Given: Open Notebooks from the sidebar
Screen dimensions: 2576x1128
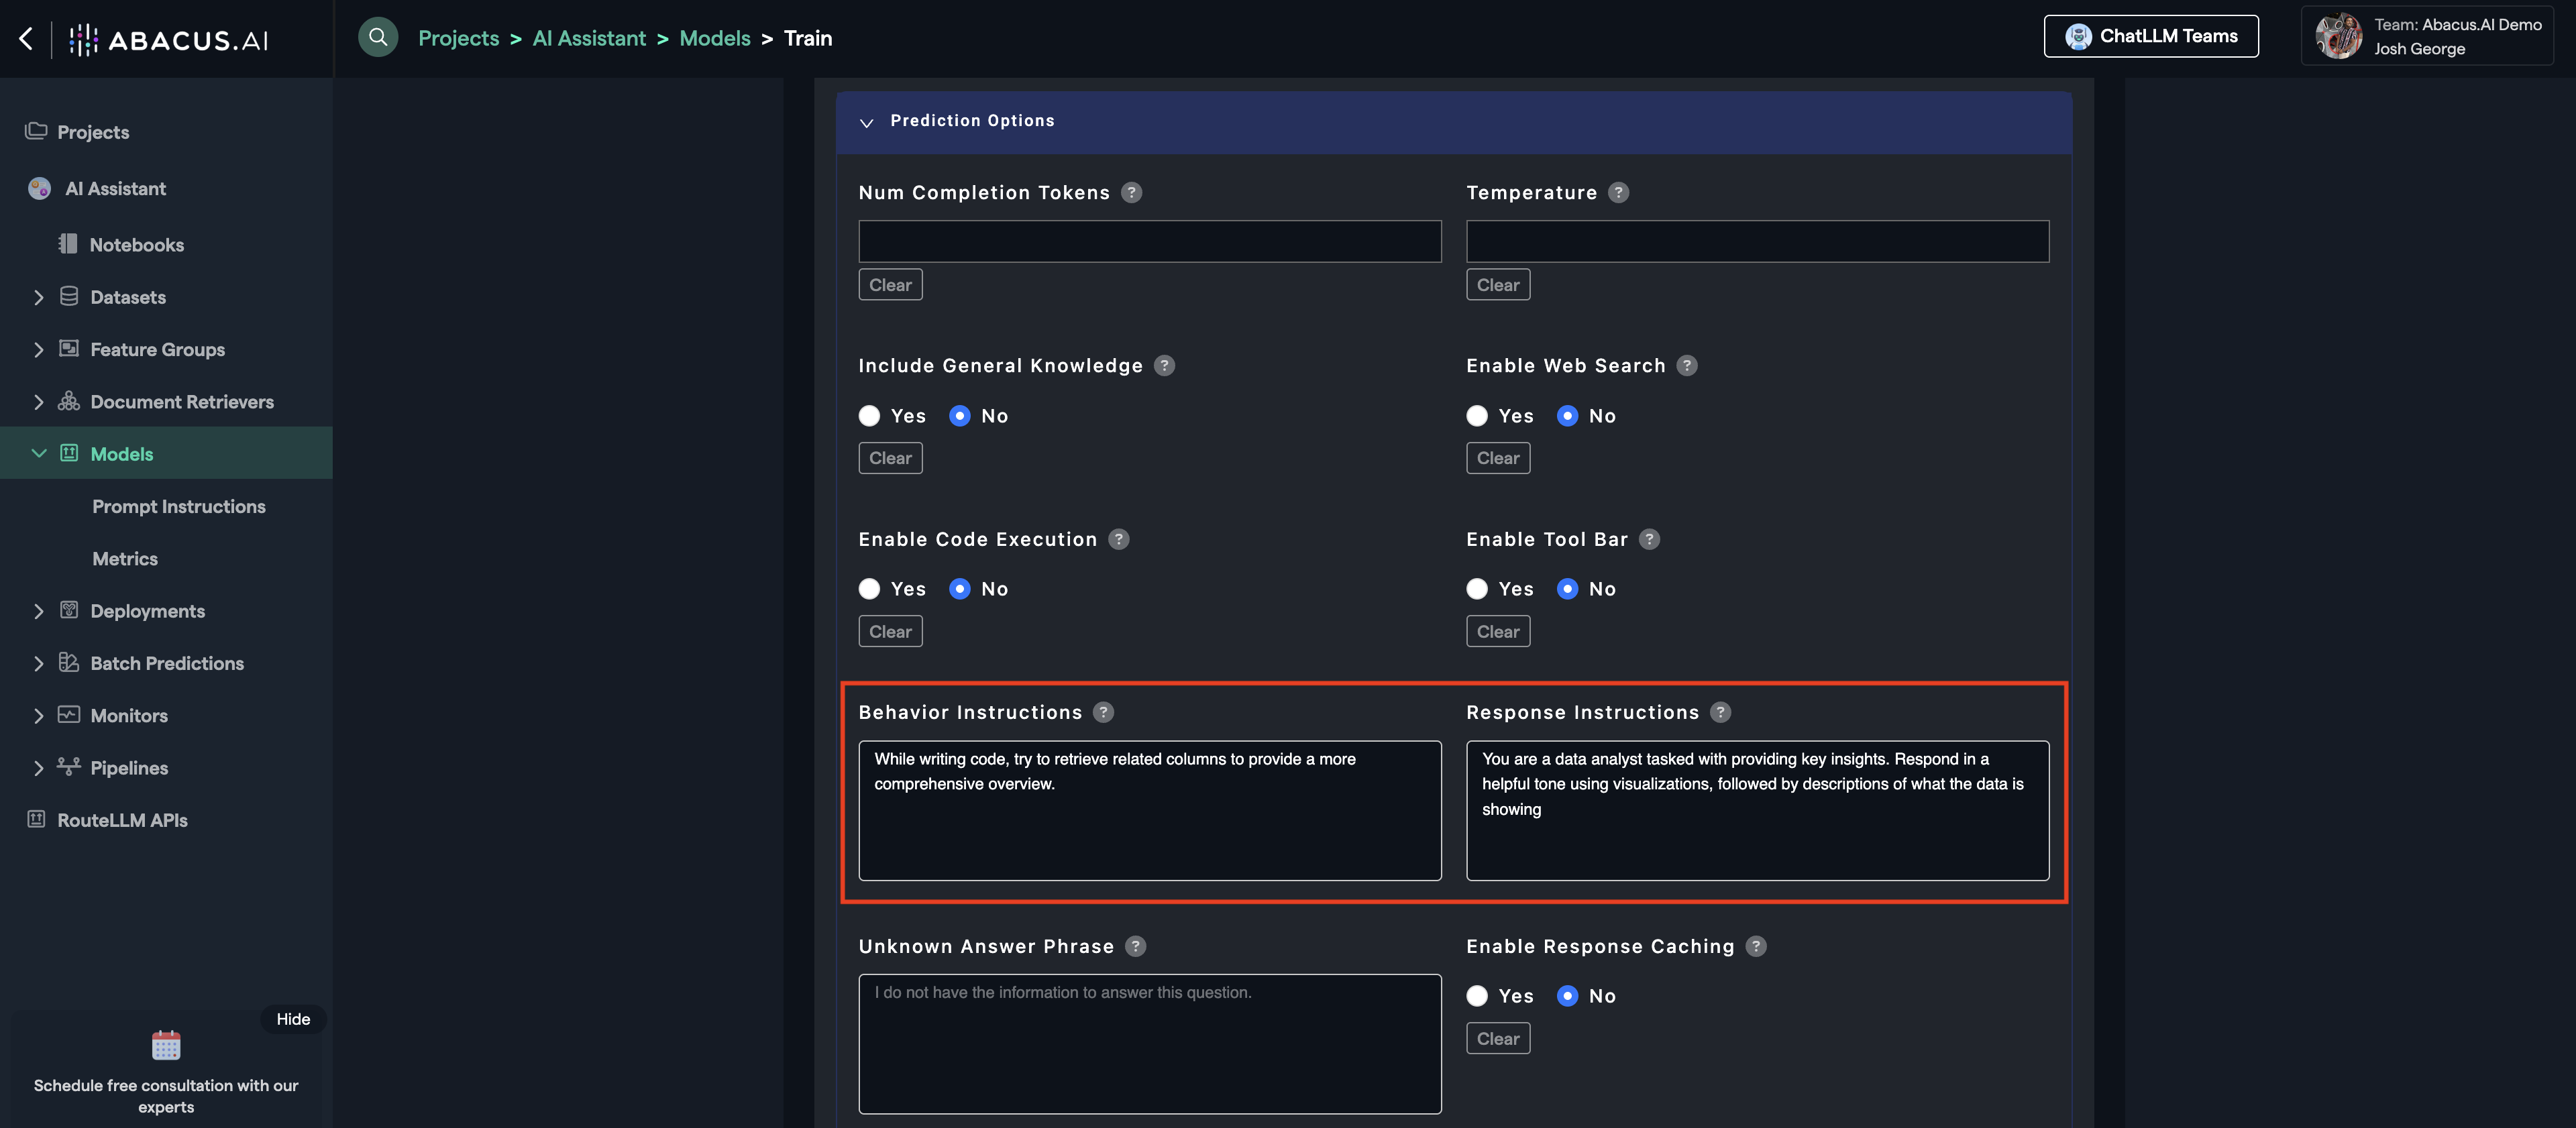Looking at the screenshot, I should pos(136,244).
